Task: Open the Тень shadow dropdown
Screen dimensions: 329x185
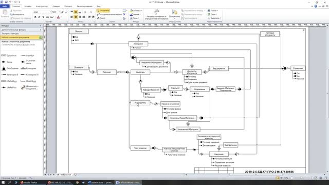Action: point(135,18)
